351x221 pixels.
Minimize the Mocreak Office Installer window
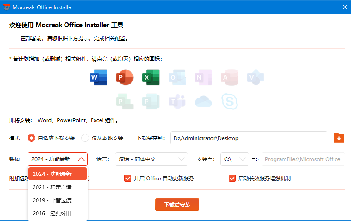305,7
